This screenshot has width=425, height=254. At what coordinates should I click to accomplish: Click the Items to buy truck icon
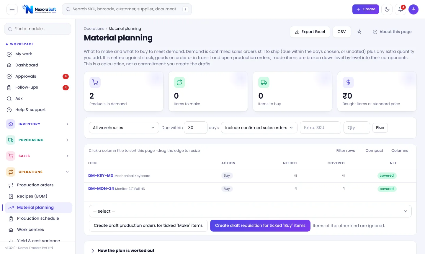pos(264,82)
